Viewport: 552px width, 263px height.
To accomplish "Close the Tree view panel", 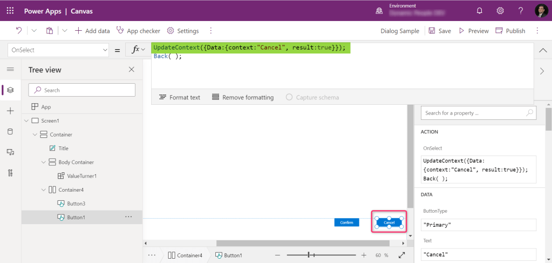I will 131,70.
